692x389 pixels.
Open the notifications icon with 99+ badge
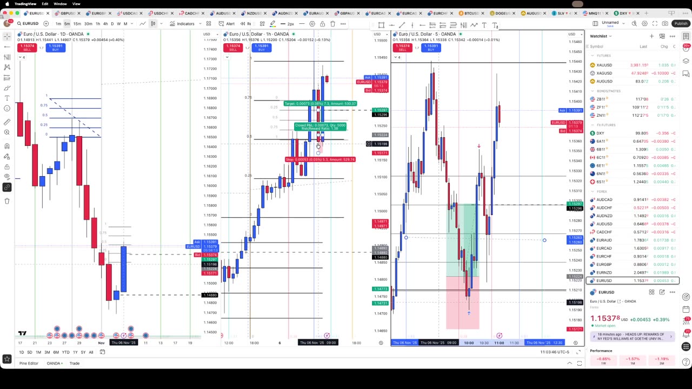click(x=686, y=48)
